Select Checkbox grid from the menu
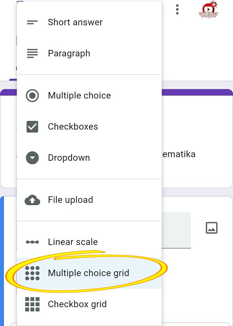The width and height of the screenshot is (233, 326). (x=77, y=304)
